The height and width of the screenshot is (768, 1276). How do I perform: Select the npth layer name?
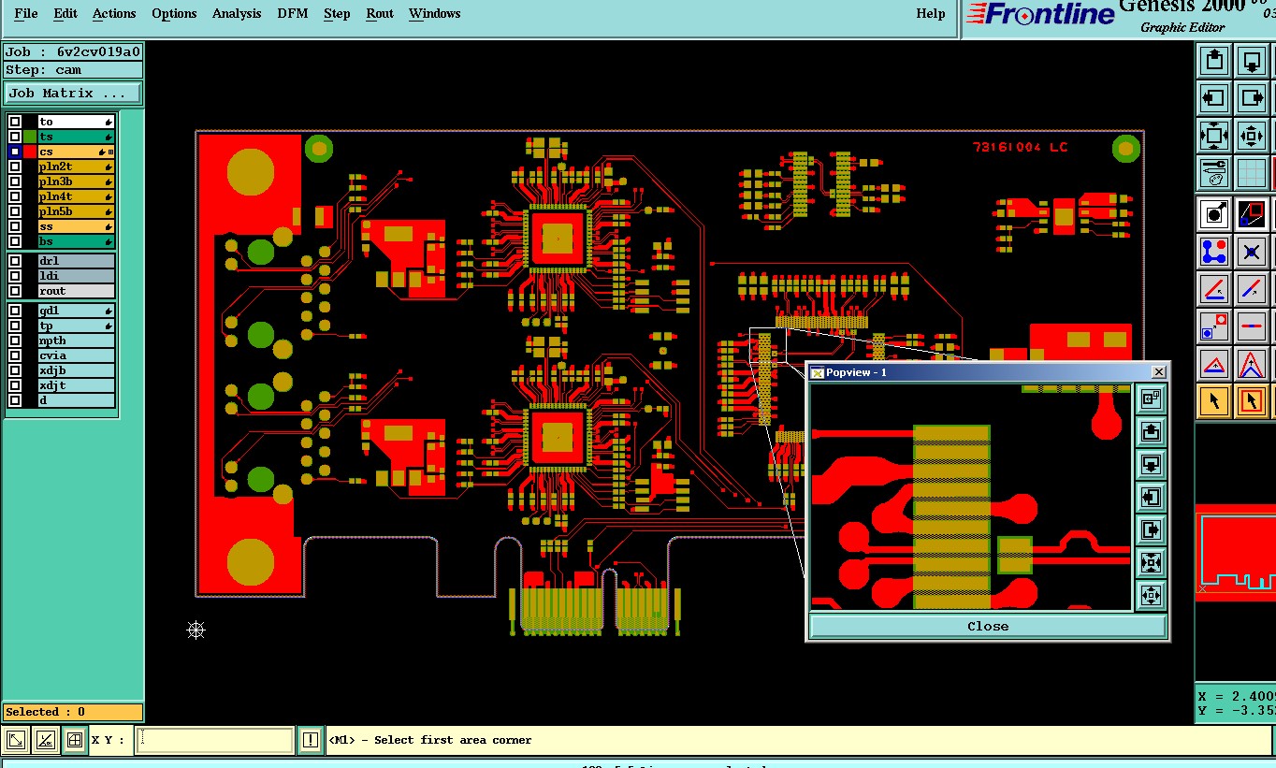[76, 341]
